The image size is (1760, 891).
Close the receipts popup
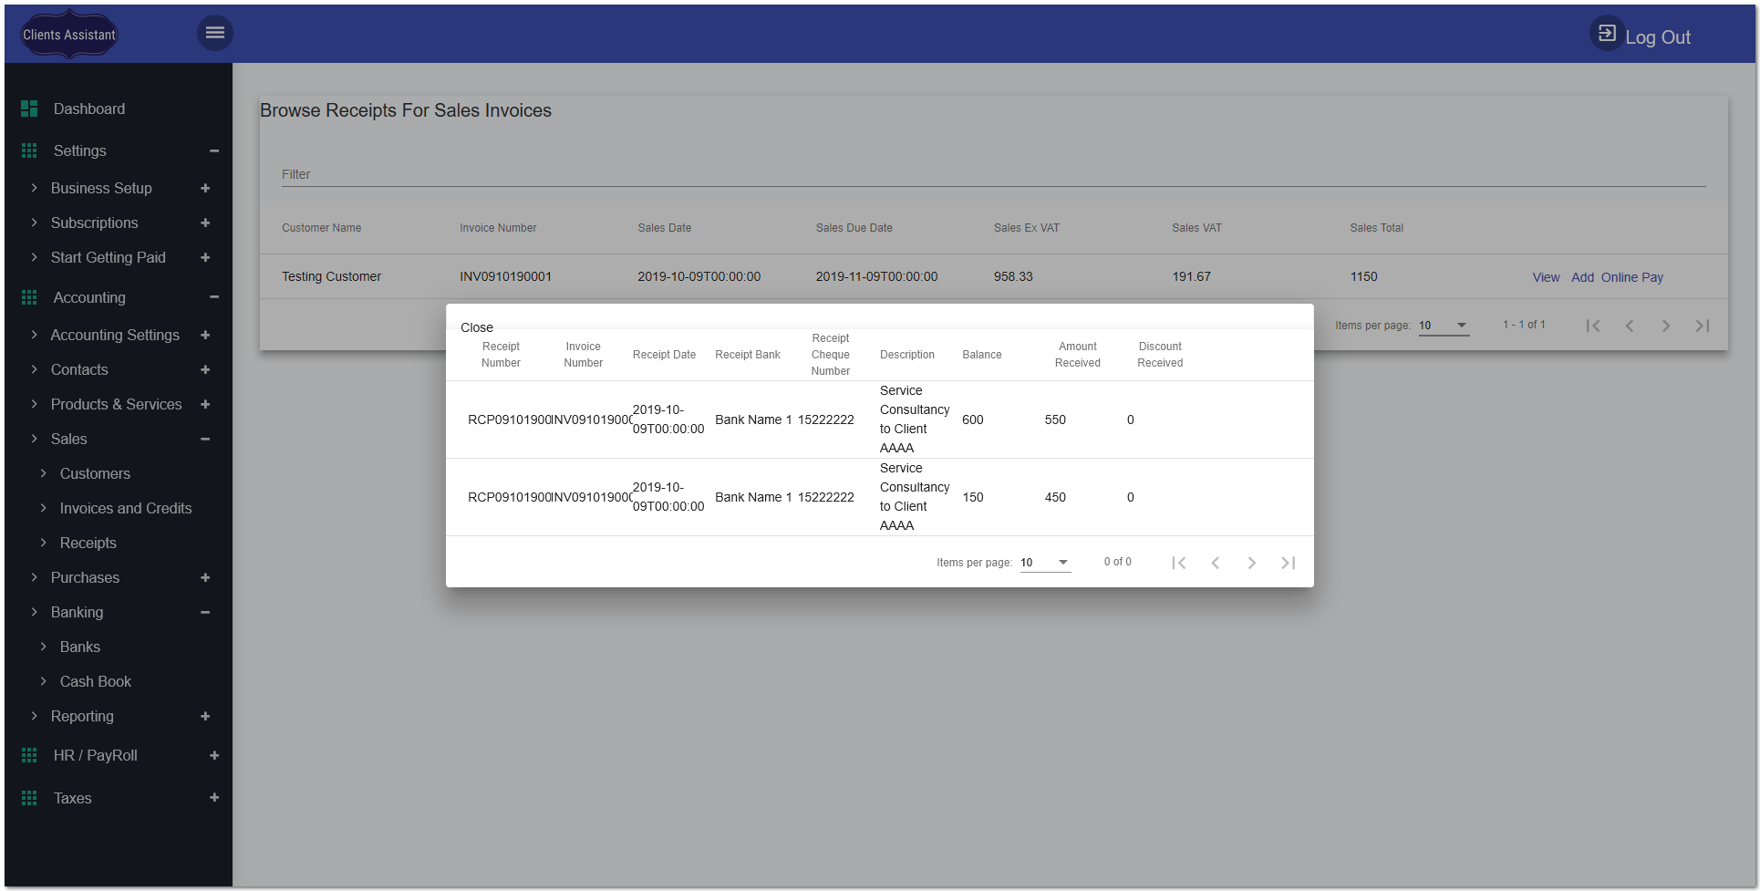pos(477,326)
